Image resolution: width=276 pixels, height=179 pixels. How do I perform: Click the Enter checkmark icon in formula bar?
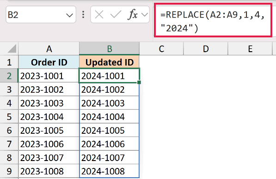point(116,14)
